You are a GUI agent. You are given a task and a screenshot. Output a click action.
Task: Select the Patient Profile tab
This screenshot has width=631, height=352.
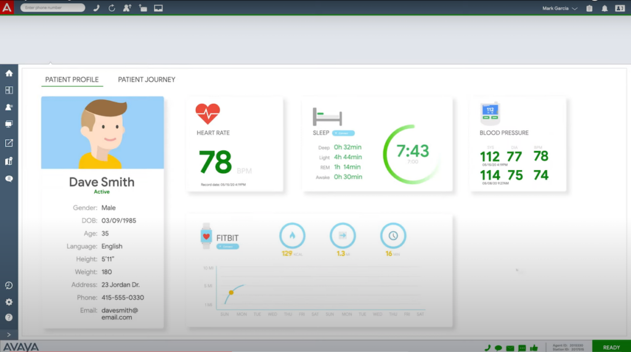pyautogui.click(x=71, y=80)
